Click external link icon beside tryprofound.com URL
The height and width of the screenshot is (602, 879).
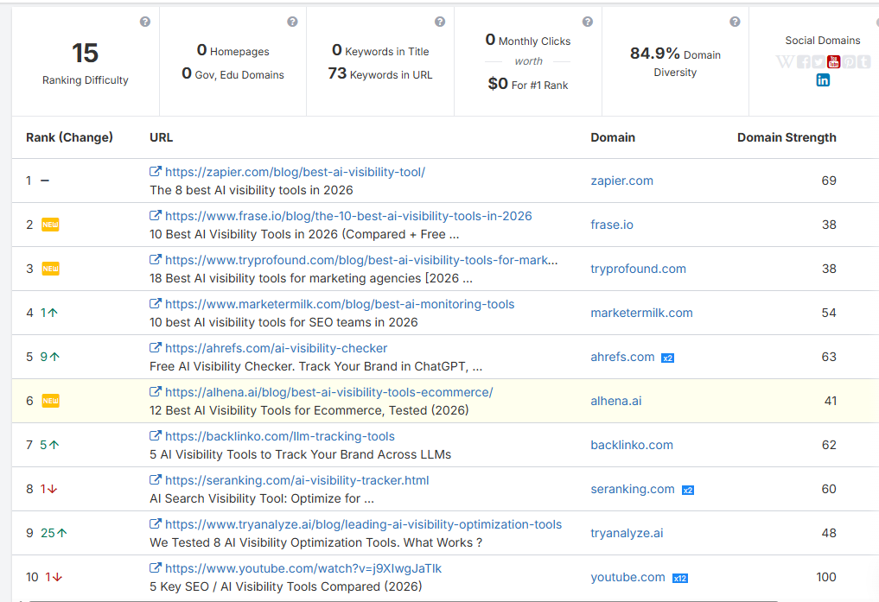point(156,259)
